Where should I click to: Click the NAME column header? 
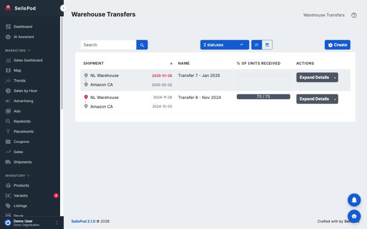[x=184, y=63]
